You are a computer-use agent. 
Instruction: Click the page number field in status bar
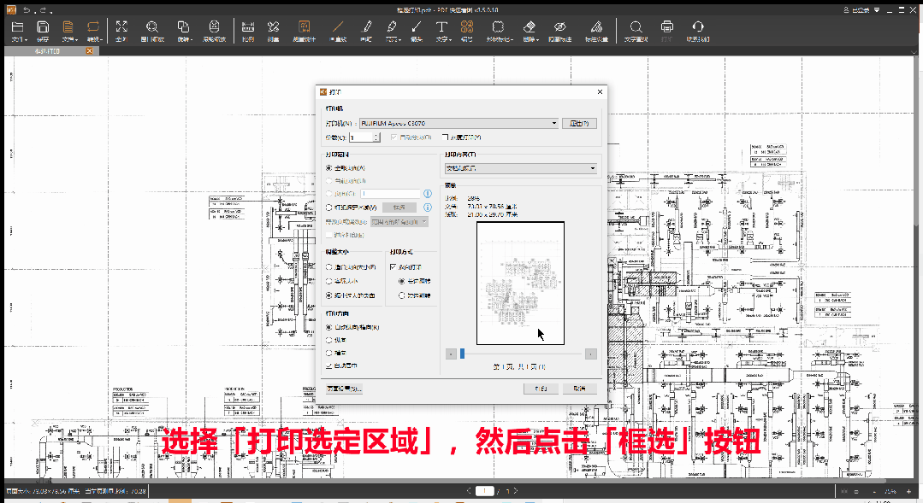484,491
